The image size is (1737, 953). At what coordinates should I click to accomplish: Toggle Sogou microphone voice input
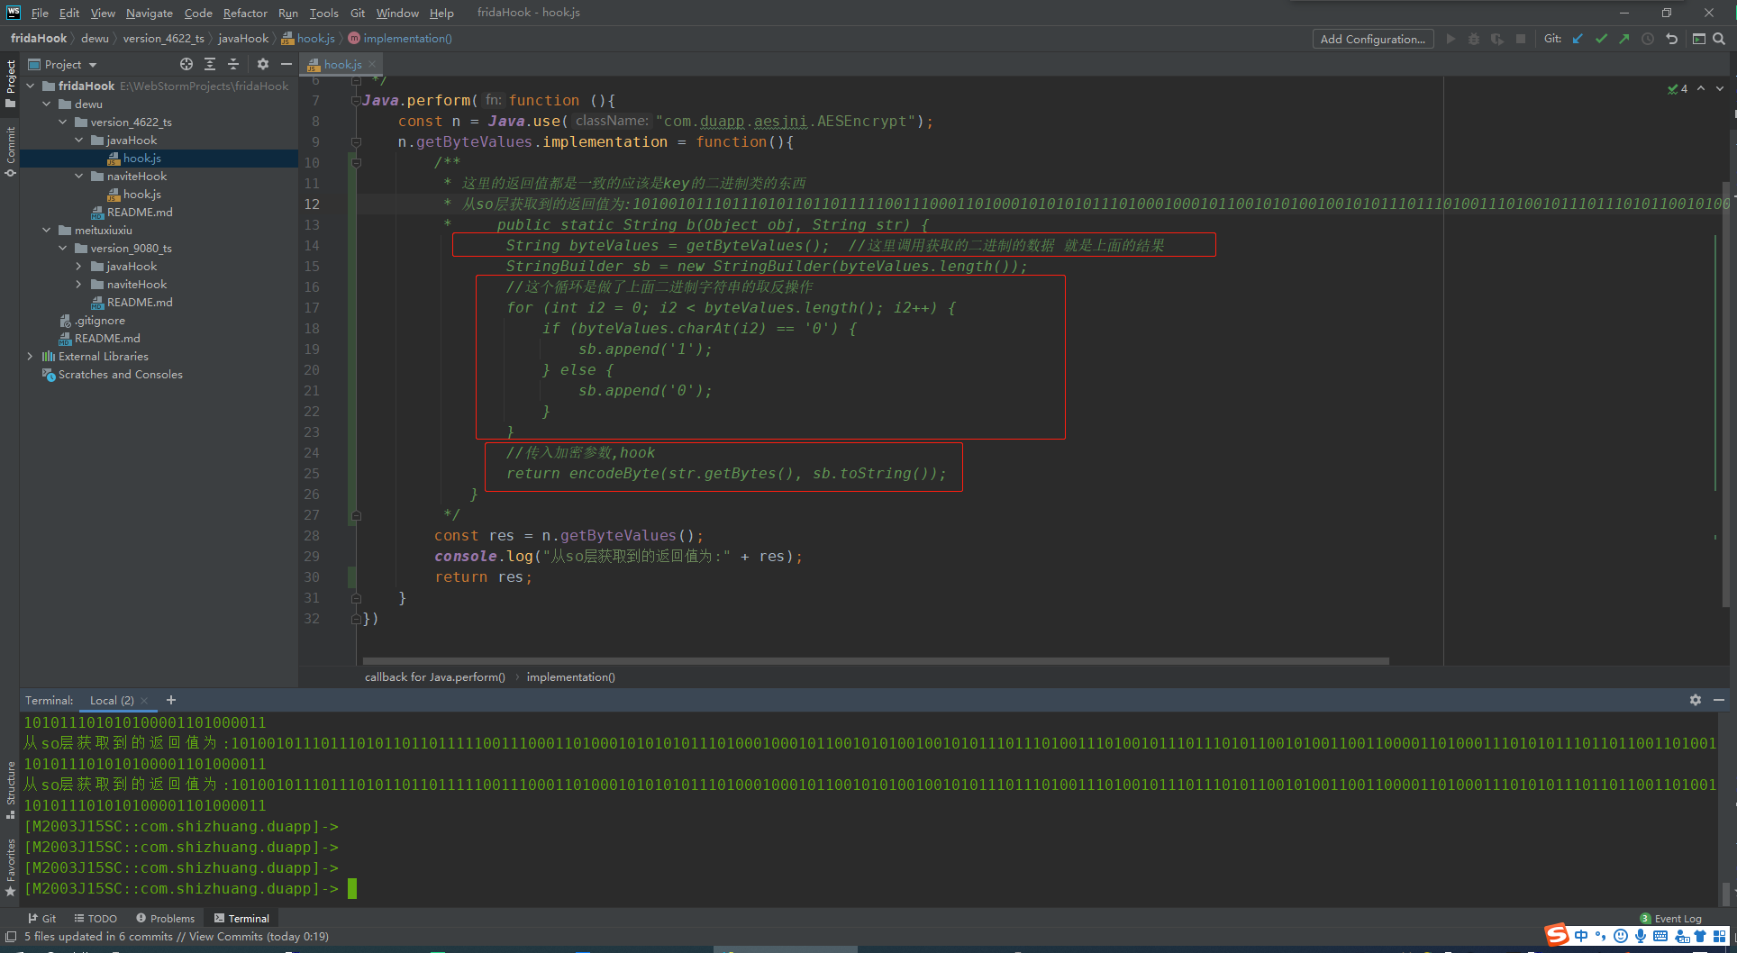pyautogui.click(x=1641, y=936)
